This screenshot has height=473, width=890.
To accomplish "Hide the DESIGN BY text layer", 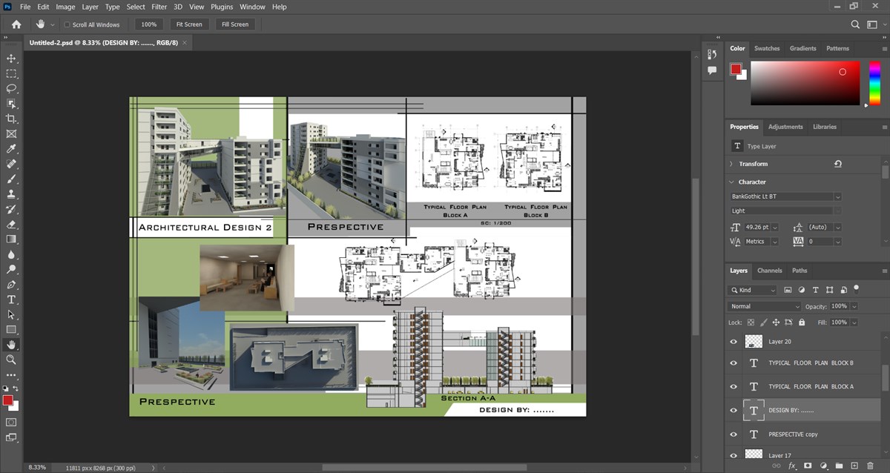I will coord(734,410).
